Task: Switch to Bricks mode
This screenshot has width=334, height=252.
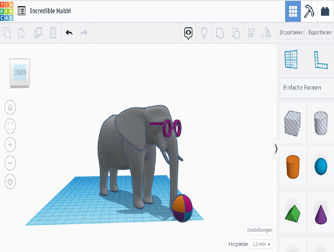Action: tap(325, 11)
